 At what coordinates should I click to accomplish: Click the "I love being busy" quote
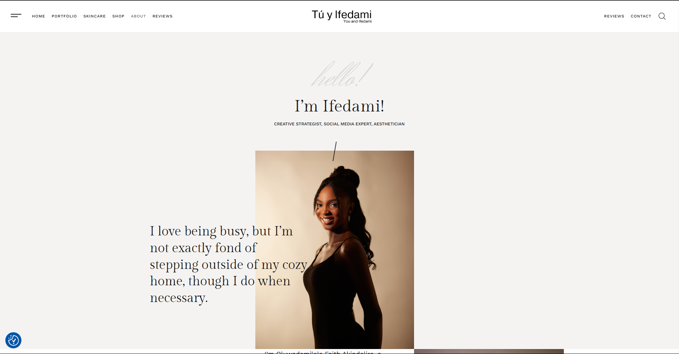[x=228, y=264]
